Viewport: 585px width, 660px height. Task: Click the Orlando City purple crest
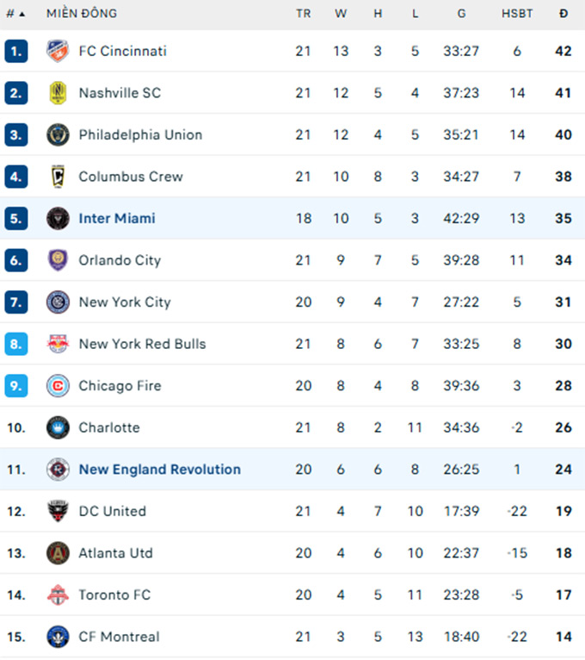click(58, 260)
